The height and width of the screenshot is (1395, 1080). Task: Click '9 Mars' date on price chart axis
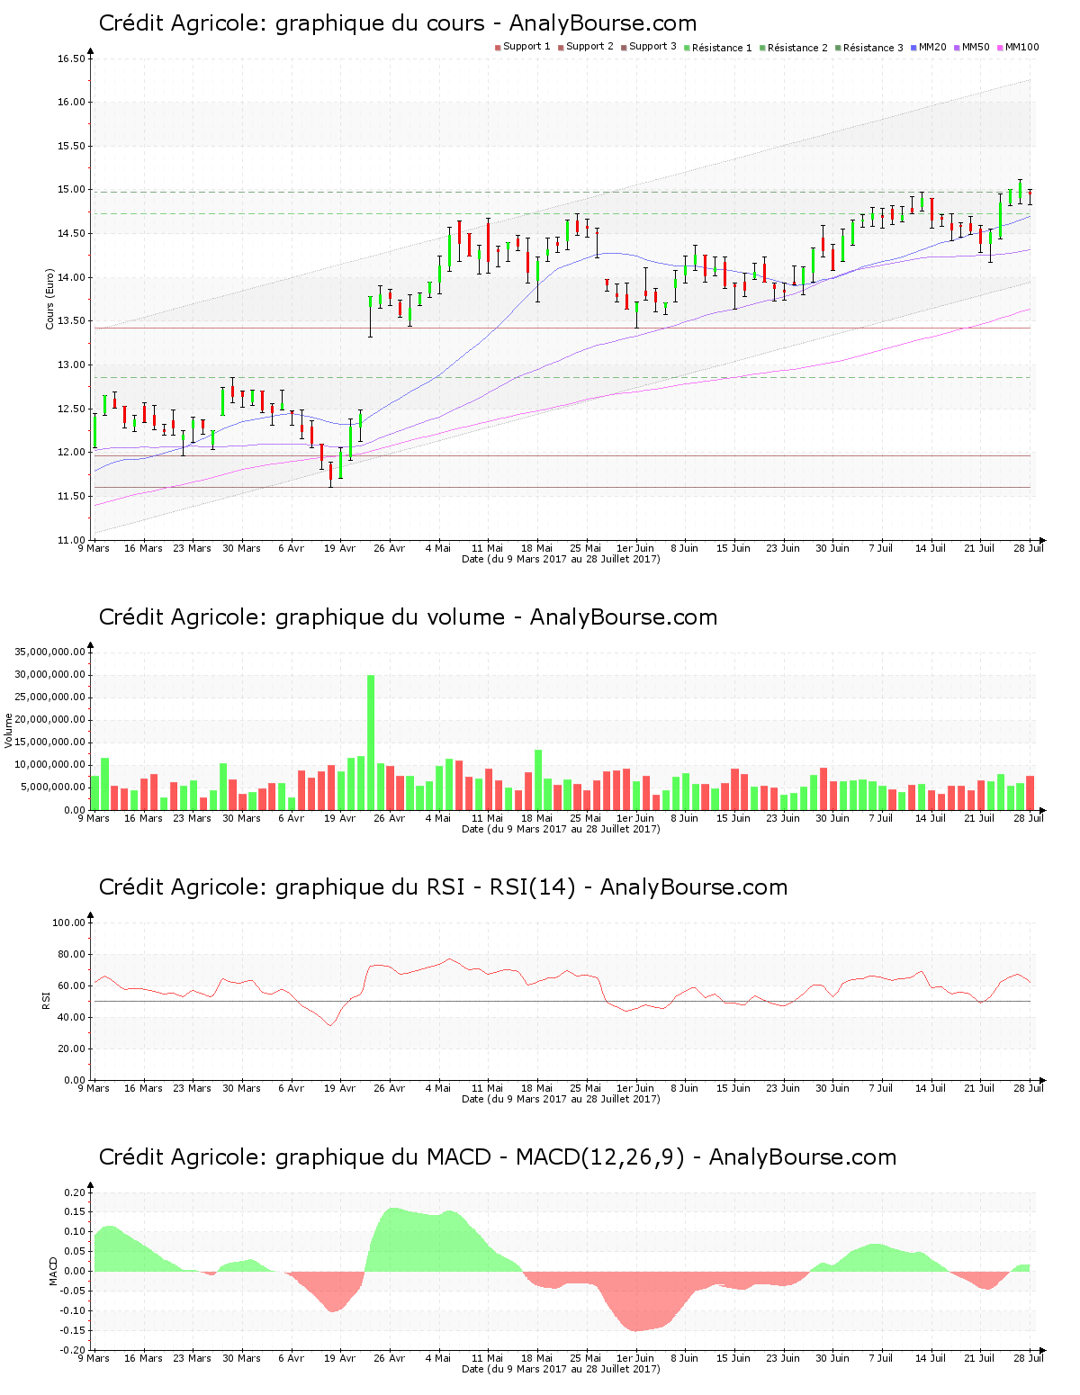pos(94,548)
